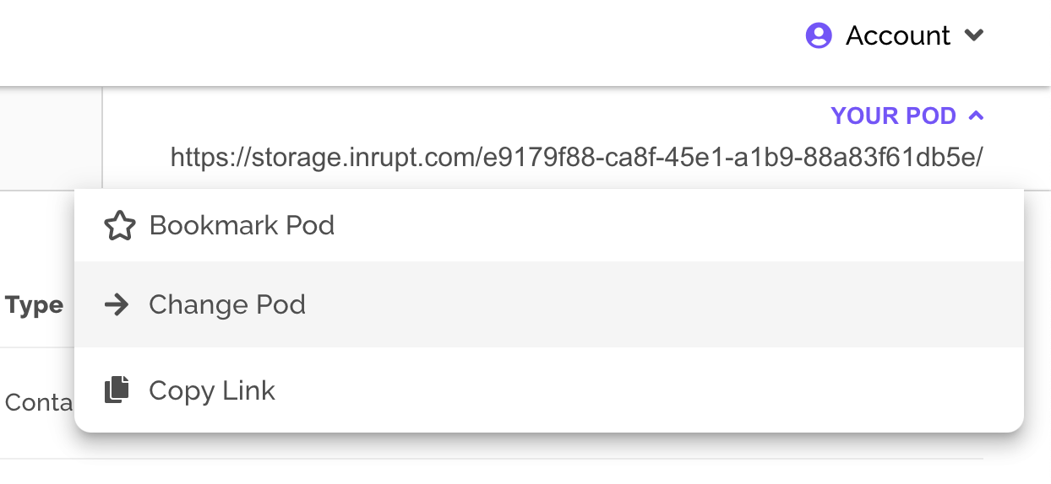Click the right-arrow icon beside Change Pod
1051x484 pixels.
pyautogui.click(x=117, y=304)
